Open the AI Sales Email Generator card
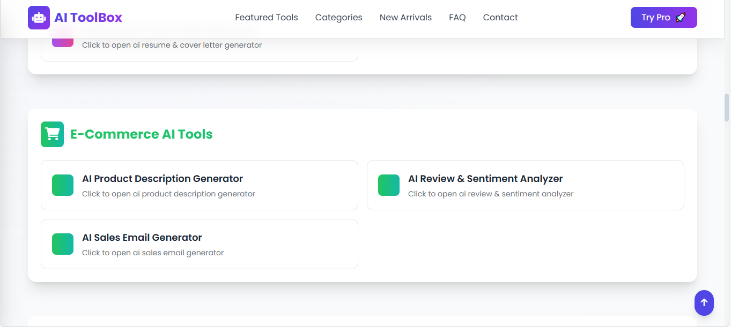Viewport: 731px width, 327px height. tap(200, 244)
